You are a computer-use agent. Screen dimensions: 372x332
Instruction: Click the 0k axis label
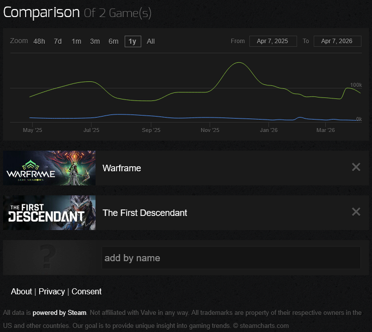pyautogui.click(x=359, y=119)
